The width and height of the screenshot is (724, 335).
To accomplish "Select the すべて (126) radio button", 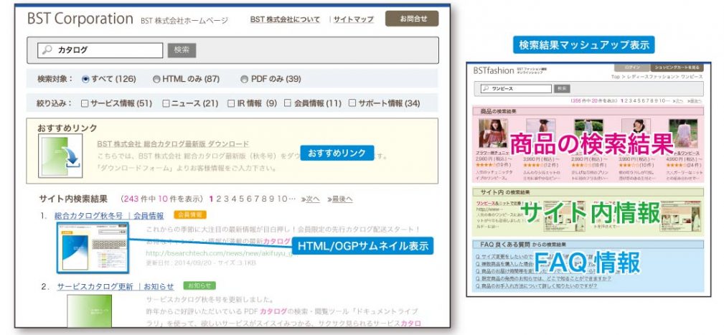I will (85, 80).
